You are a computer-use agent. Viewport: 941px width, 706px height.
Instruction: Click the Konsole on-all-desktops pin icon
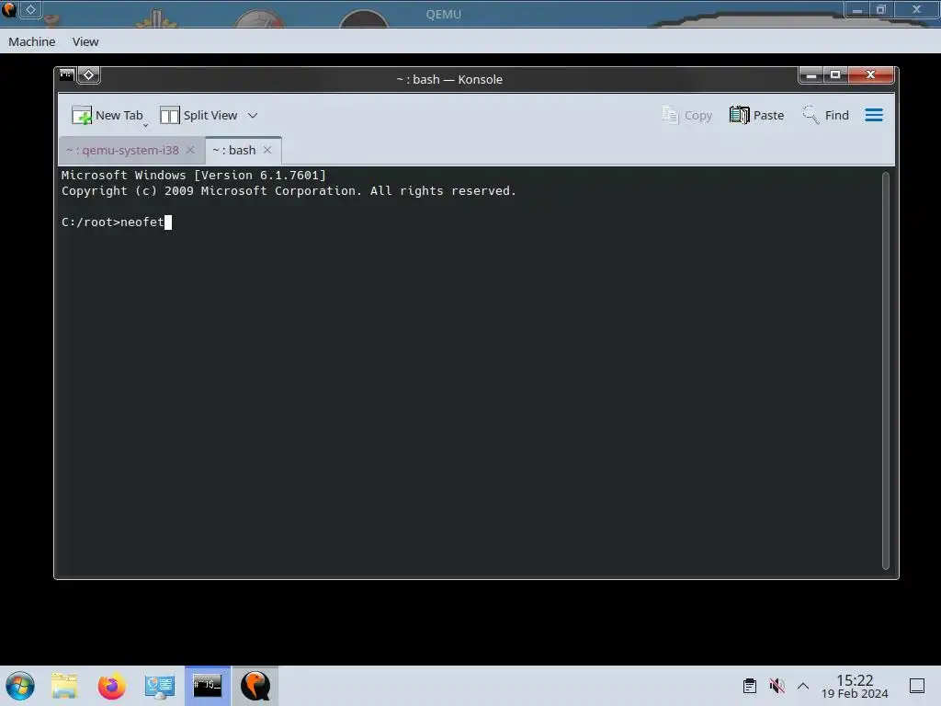pos(89,75)
